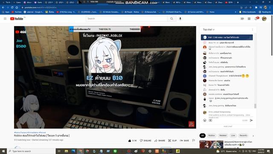
Task: Start voice search with the microphone
Action: pos(180,18)
